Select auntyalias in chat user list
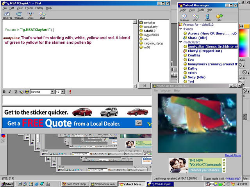 click(149, 23)
